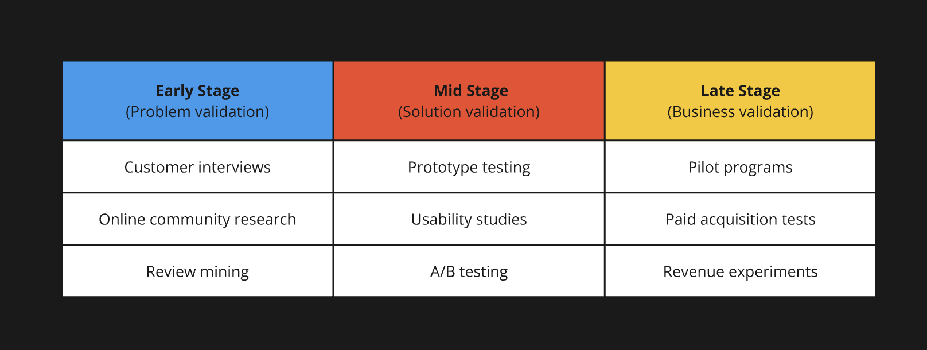Click the bold Late Stage title
The image size is (927, 350).
pos(740,91)
